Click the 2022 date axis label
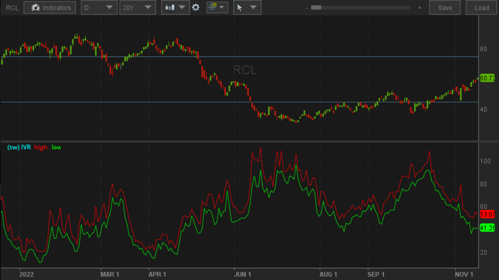 pyautogui.click(x=26, y=274)
